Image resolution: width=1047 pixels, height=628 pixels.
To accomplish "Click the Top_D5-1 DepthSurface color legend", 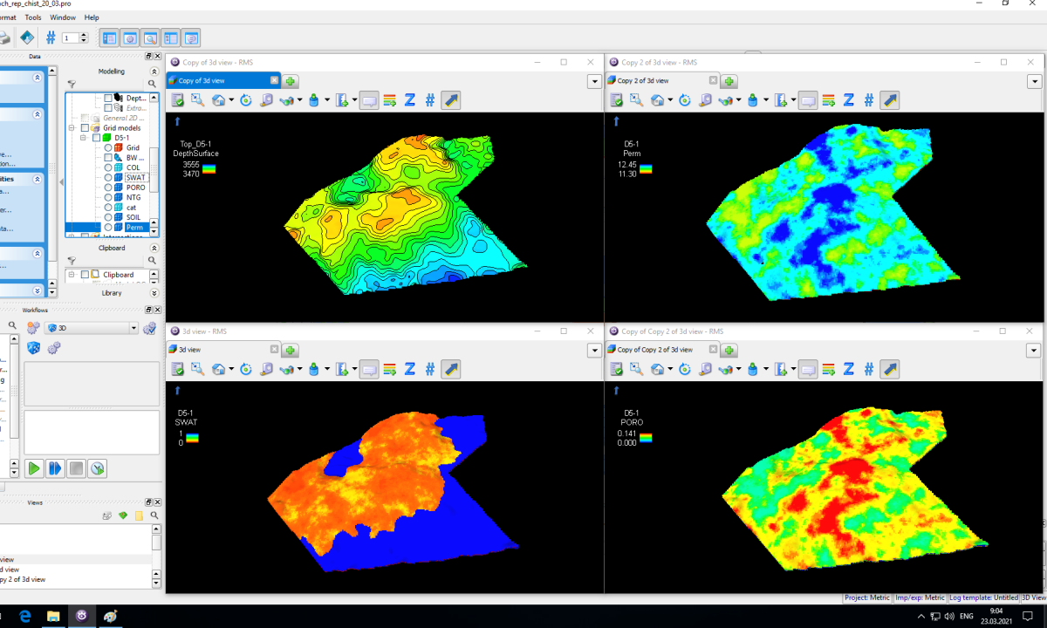I will (209, 169).
